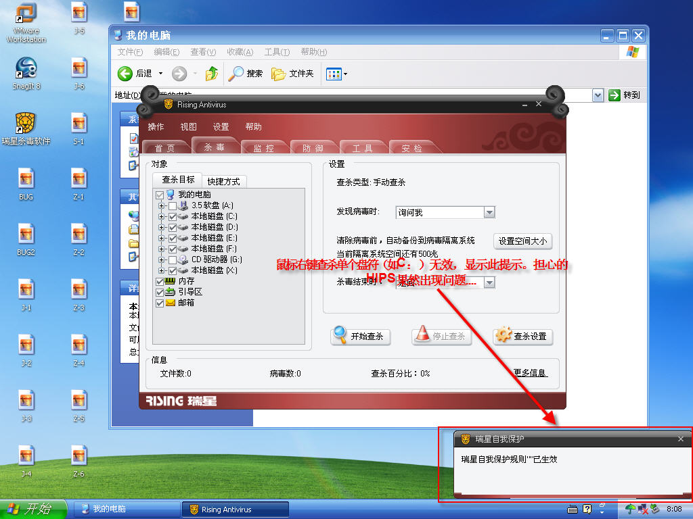Click the 设置空间大小 button
693x519 pixels.
point(523,241)
